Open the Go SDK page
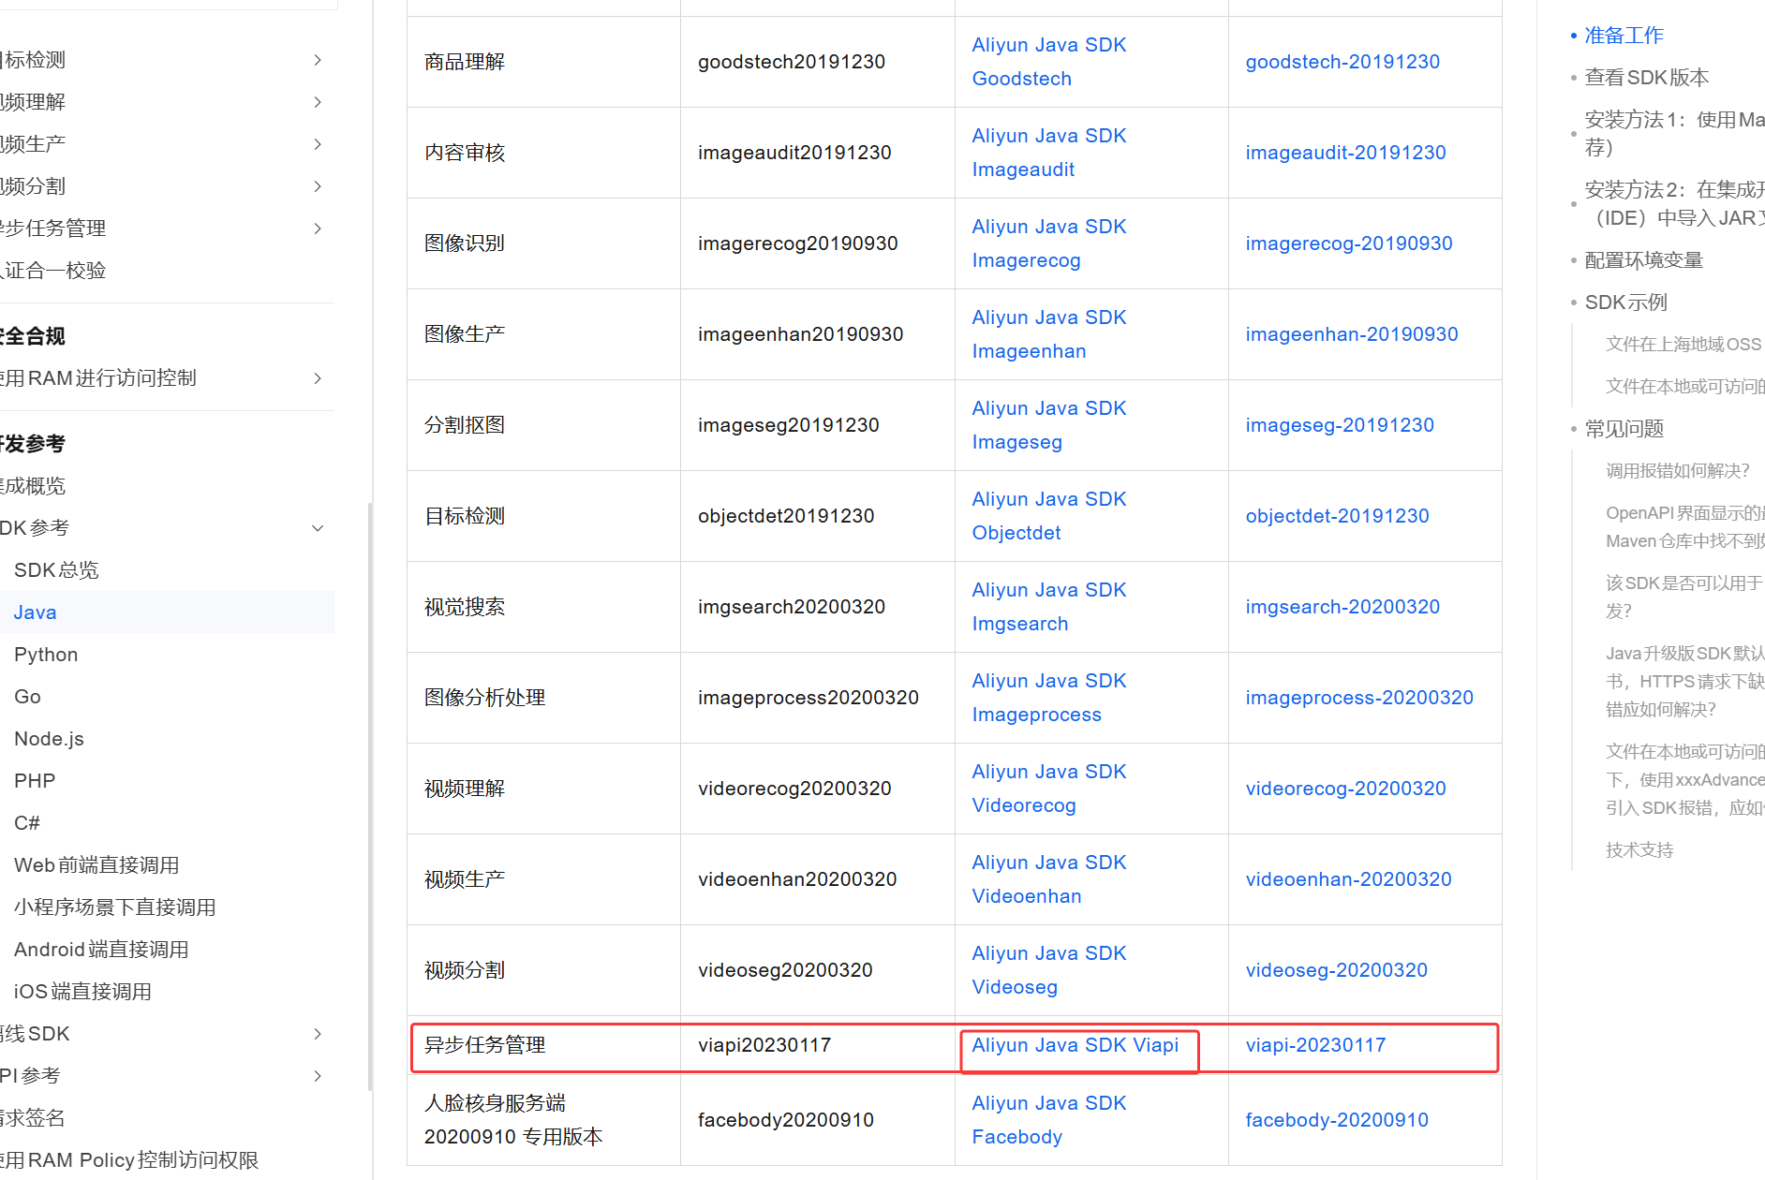The image size is (1765, 1180). point(27,697)
